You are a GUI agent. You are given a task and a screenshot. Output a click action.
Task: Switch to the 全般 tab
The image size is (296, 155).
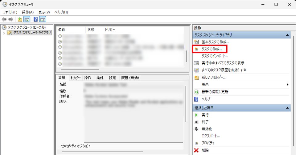62,77
